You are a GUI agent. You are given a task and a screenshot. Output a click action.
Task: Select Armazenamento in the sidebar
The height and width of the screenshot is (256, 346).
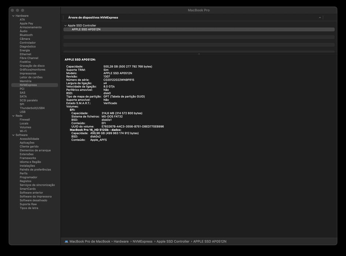(30, 27)
